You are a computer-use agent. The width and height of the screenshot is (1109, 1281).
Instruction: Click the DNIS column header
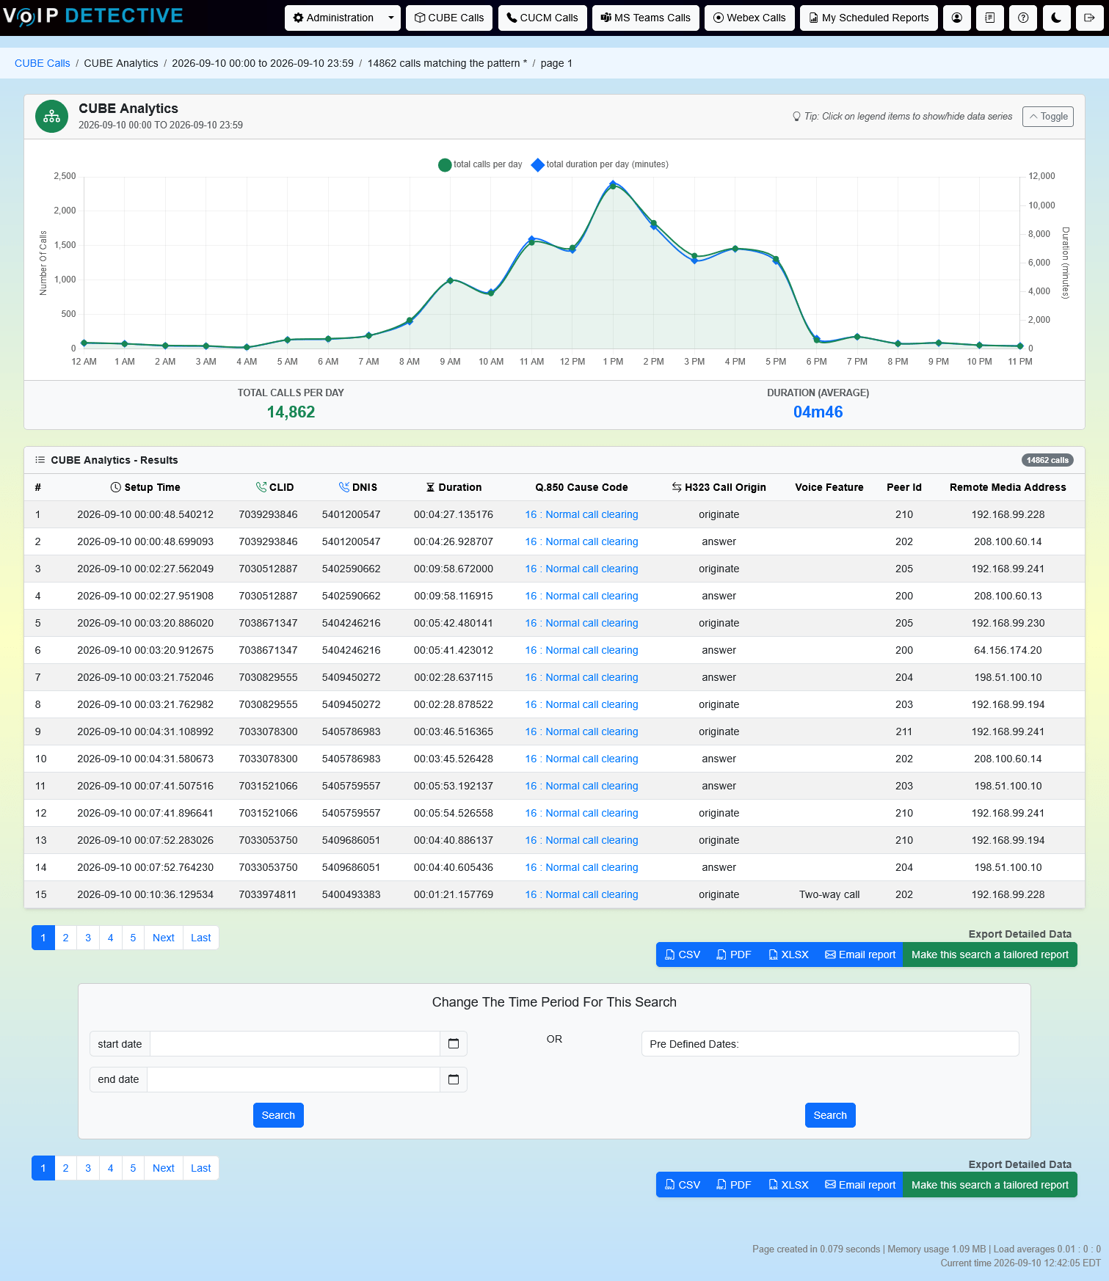point(358,487)
